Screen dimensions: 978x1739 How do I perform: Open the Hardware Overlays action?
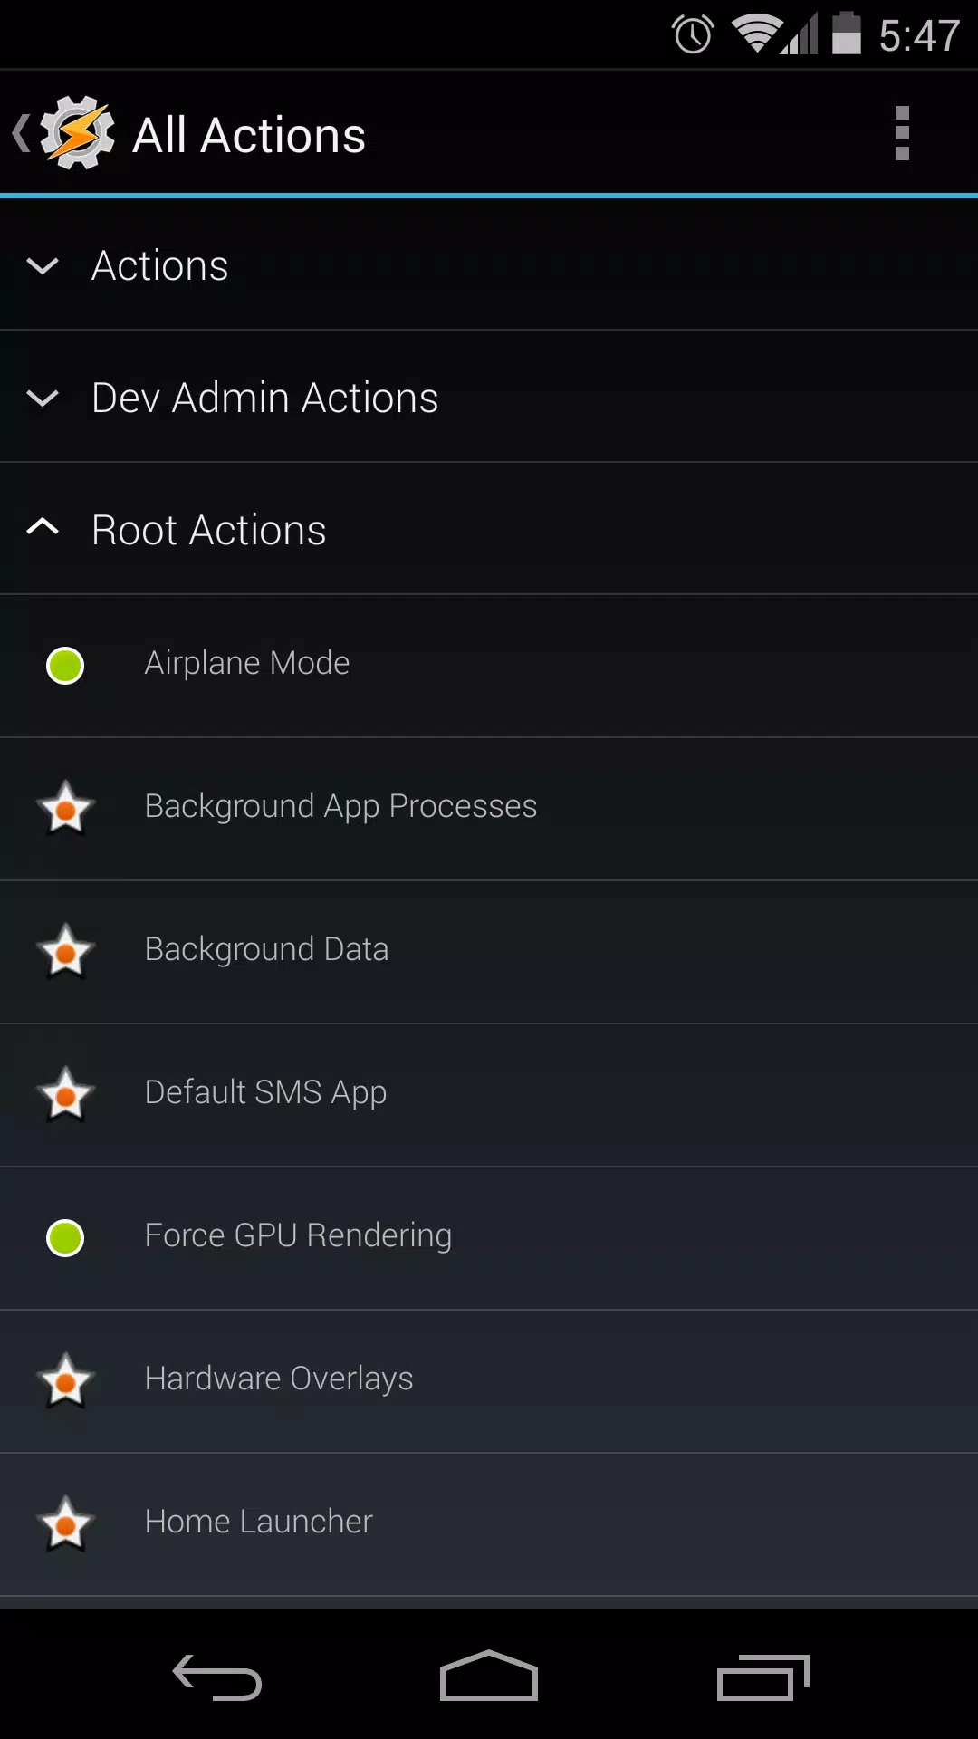coord(489,1381)
